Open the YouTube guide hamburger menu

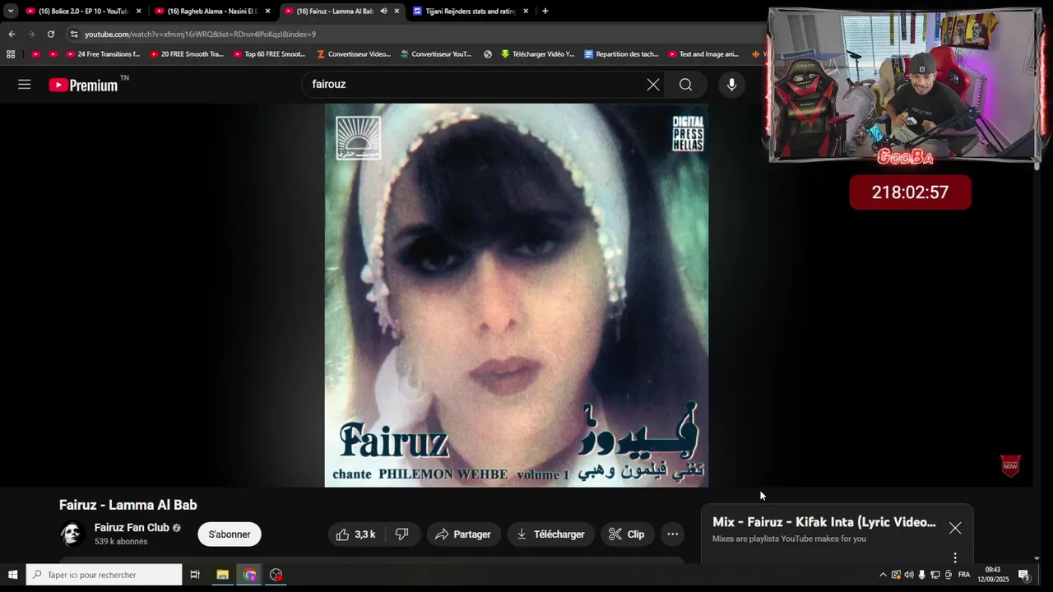[25, 85]
